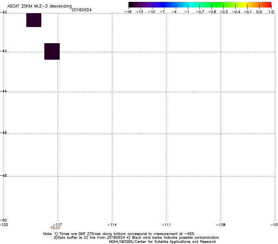Click the -44 latitude axis label
Screen dimensions: 278x244
[x=3, y=91]
